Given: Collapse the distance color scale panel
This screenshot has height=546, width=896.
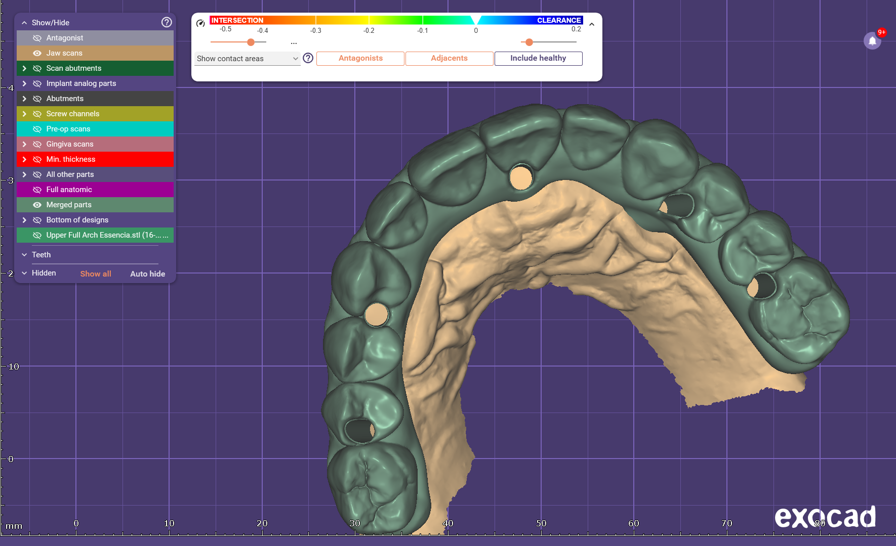Looking at the screenshot, I should 592,24.
